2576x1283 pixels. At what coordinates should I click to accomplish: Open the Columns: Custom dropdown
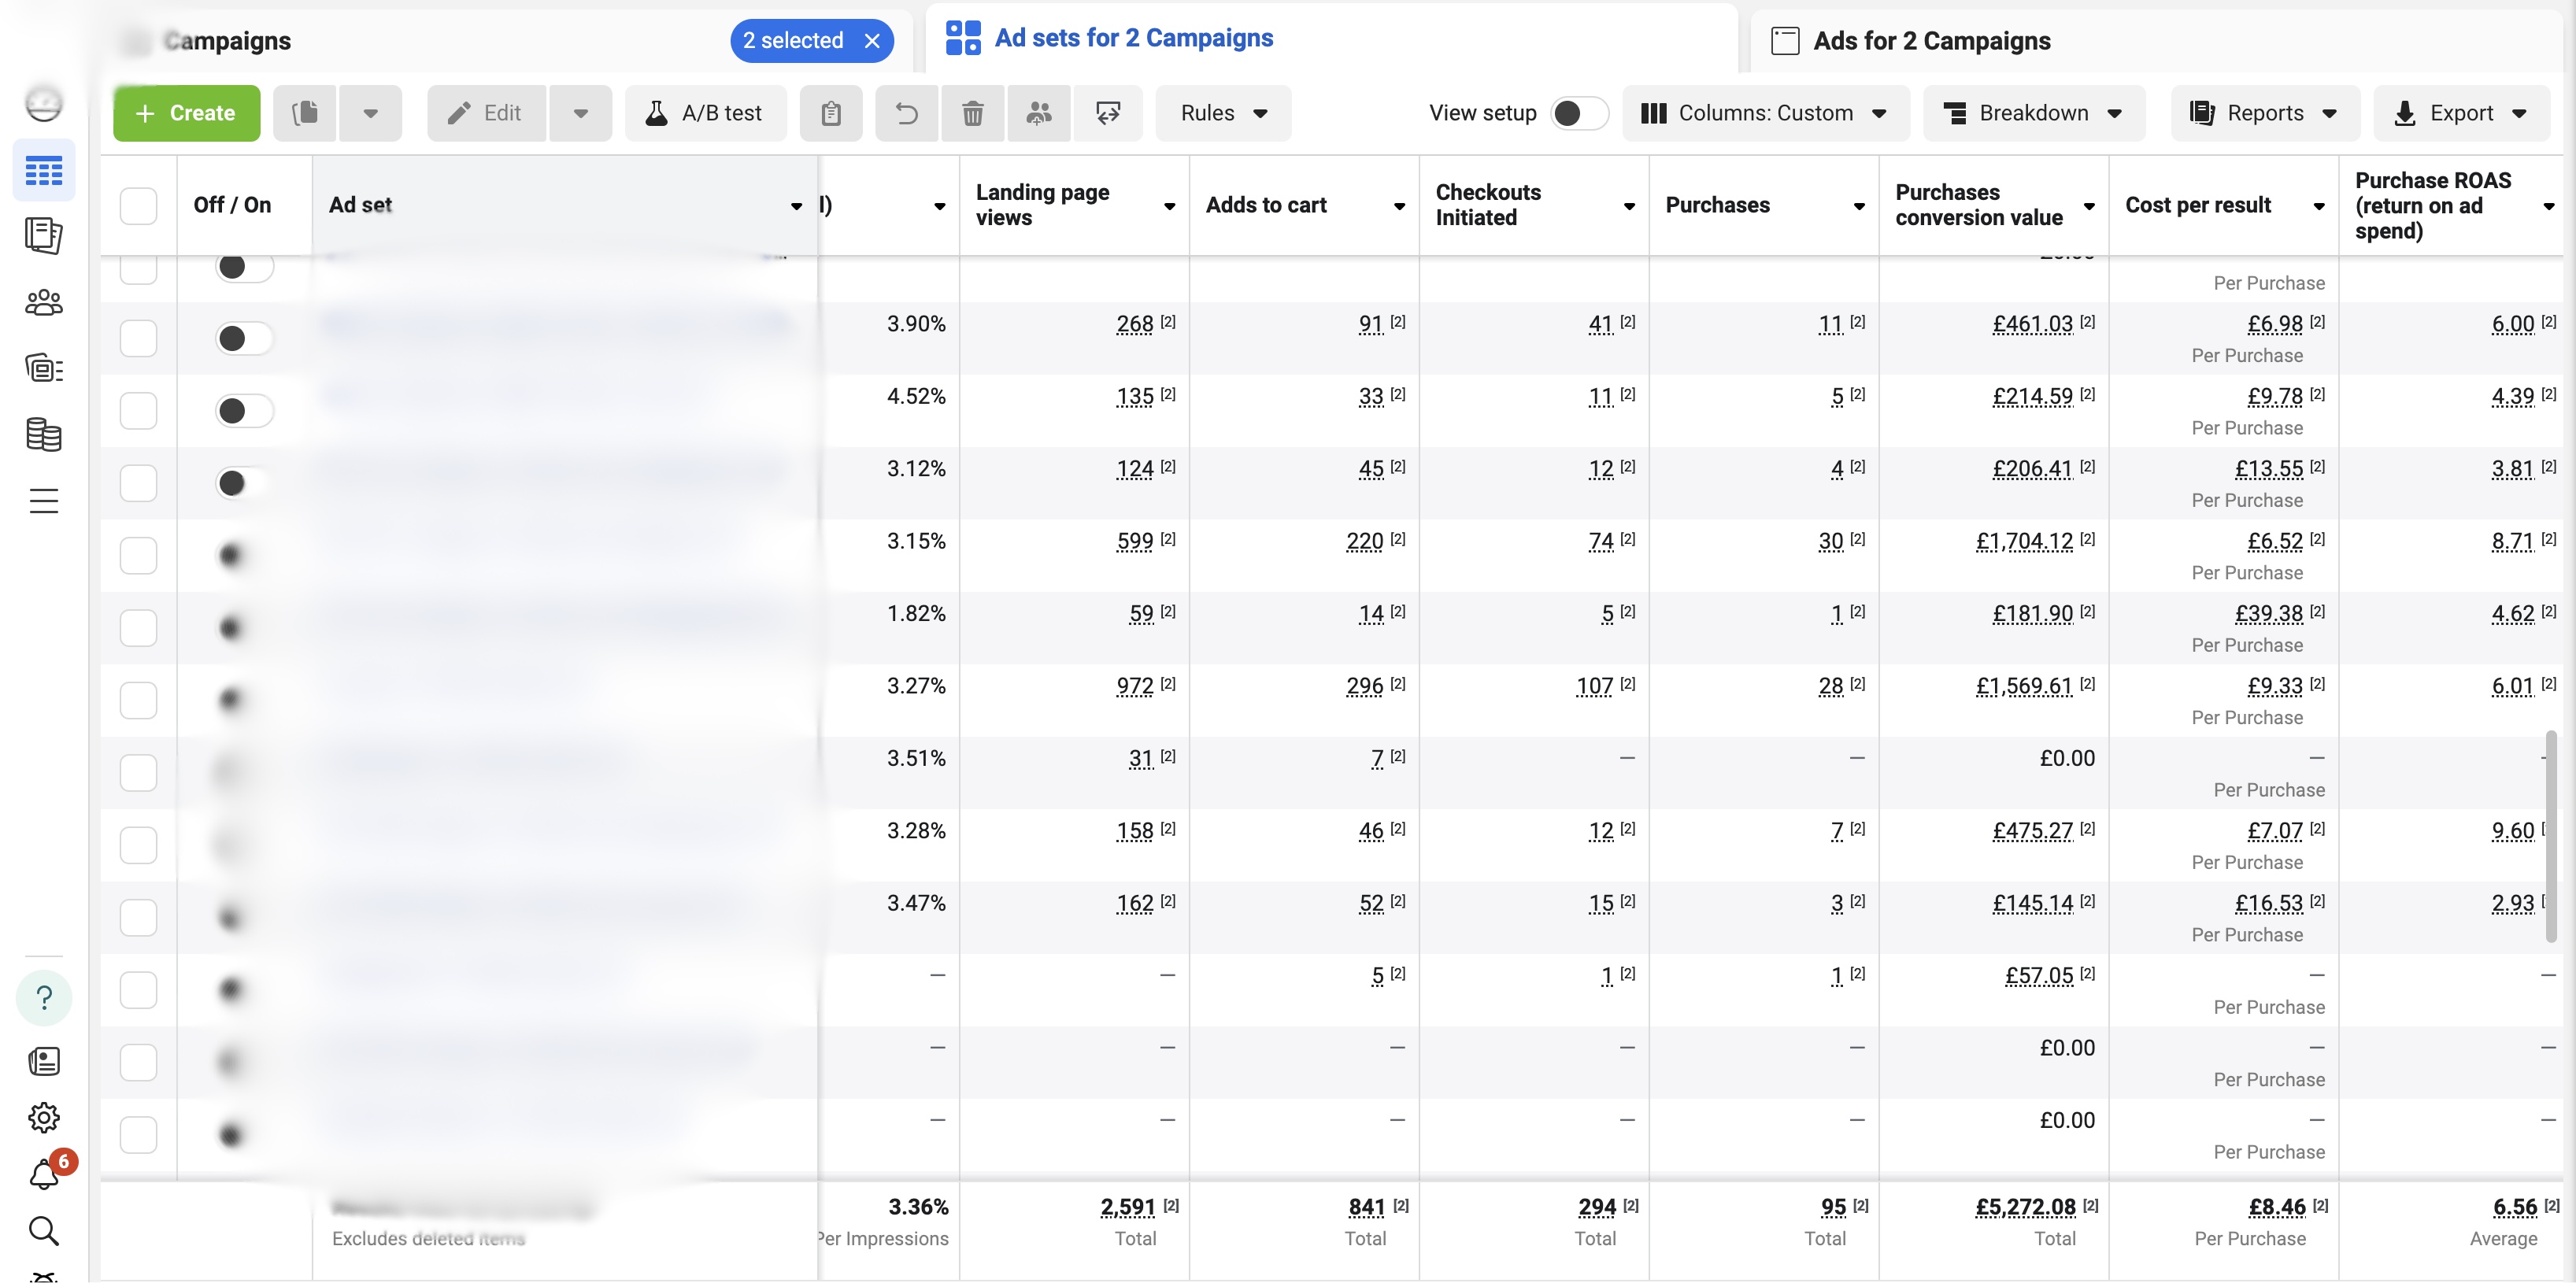pyautogui.click(x=1764, y=113)
